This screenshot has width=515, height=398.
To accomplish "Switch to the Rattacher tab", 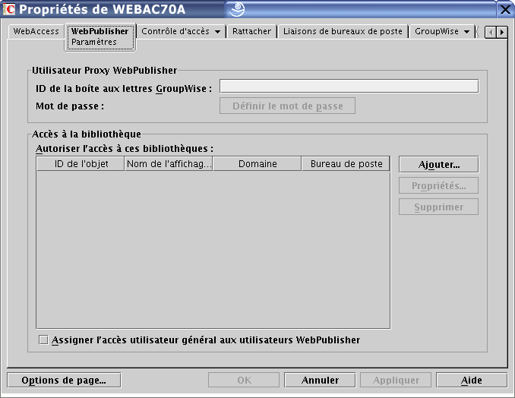I will point(252,32).
